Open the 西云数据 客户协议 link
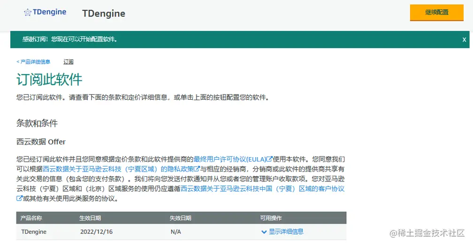Viewport: 473px width, 246px height. point(262,188)
